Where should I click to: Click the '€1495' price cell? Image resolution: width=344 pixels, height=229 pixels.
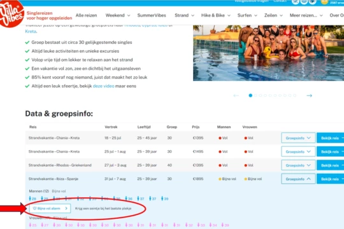pos(198,151)
